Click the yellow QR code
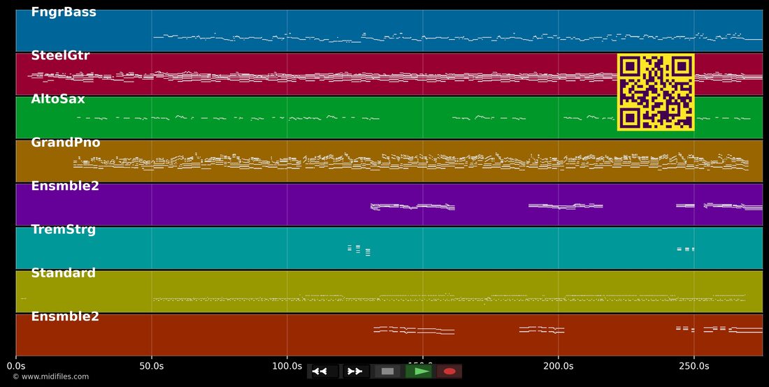Viewport: 769px width, 387px height. tap(656, 92)
